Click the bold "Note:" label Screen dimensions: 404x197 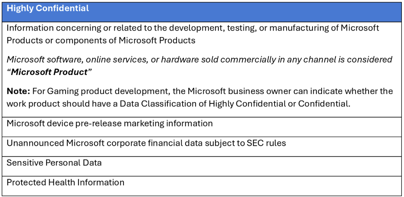point(18,91)
